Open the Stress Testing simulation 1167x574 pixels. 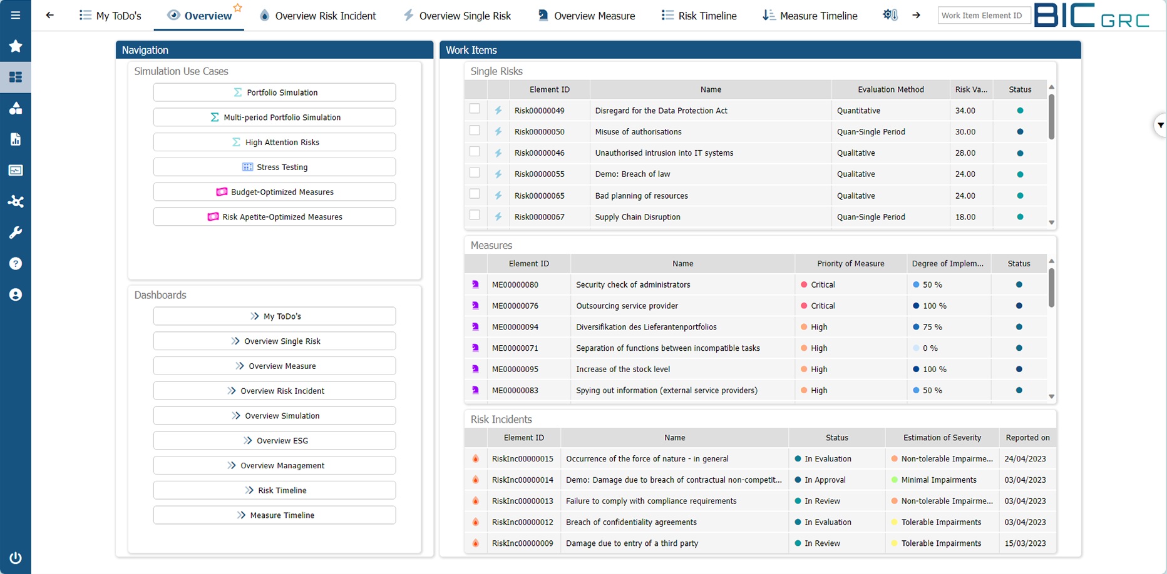(x=274, y=166)
